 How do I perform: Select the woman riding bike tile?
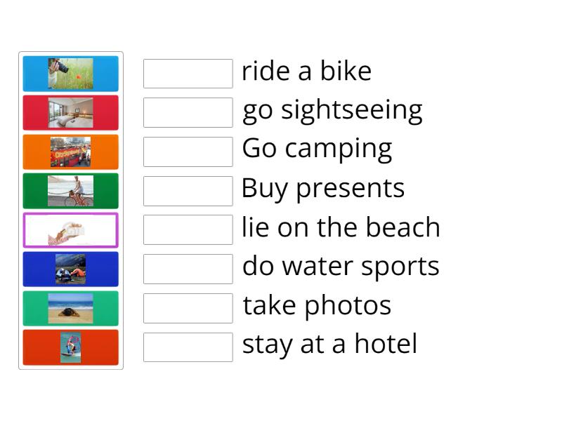(x=70, y=191)
